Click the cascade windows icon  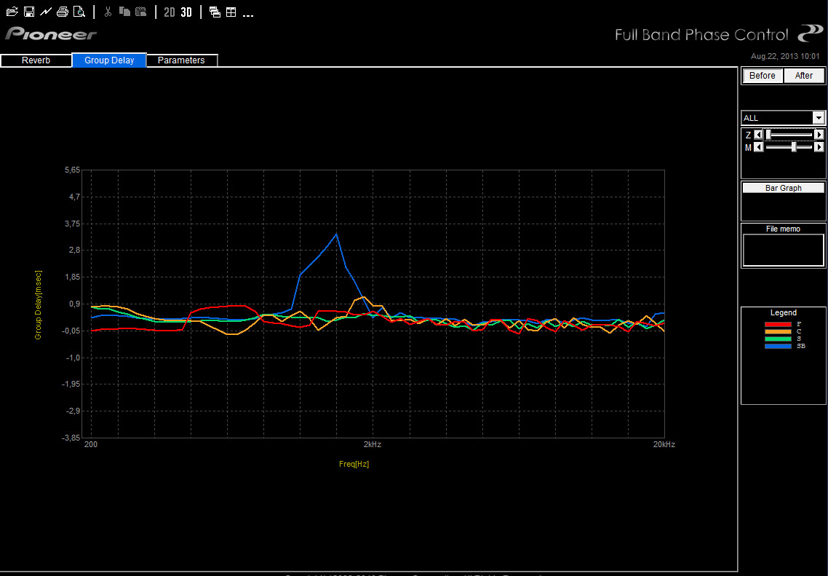(215, 12)
